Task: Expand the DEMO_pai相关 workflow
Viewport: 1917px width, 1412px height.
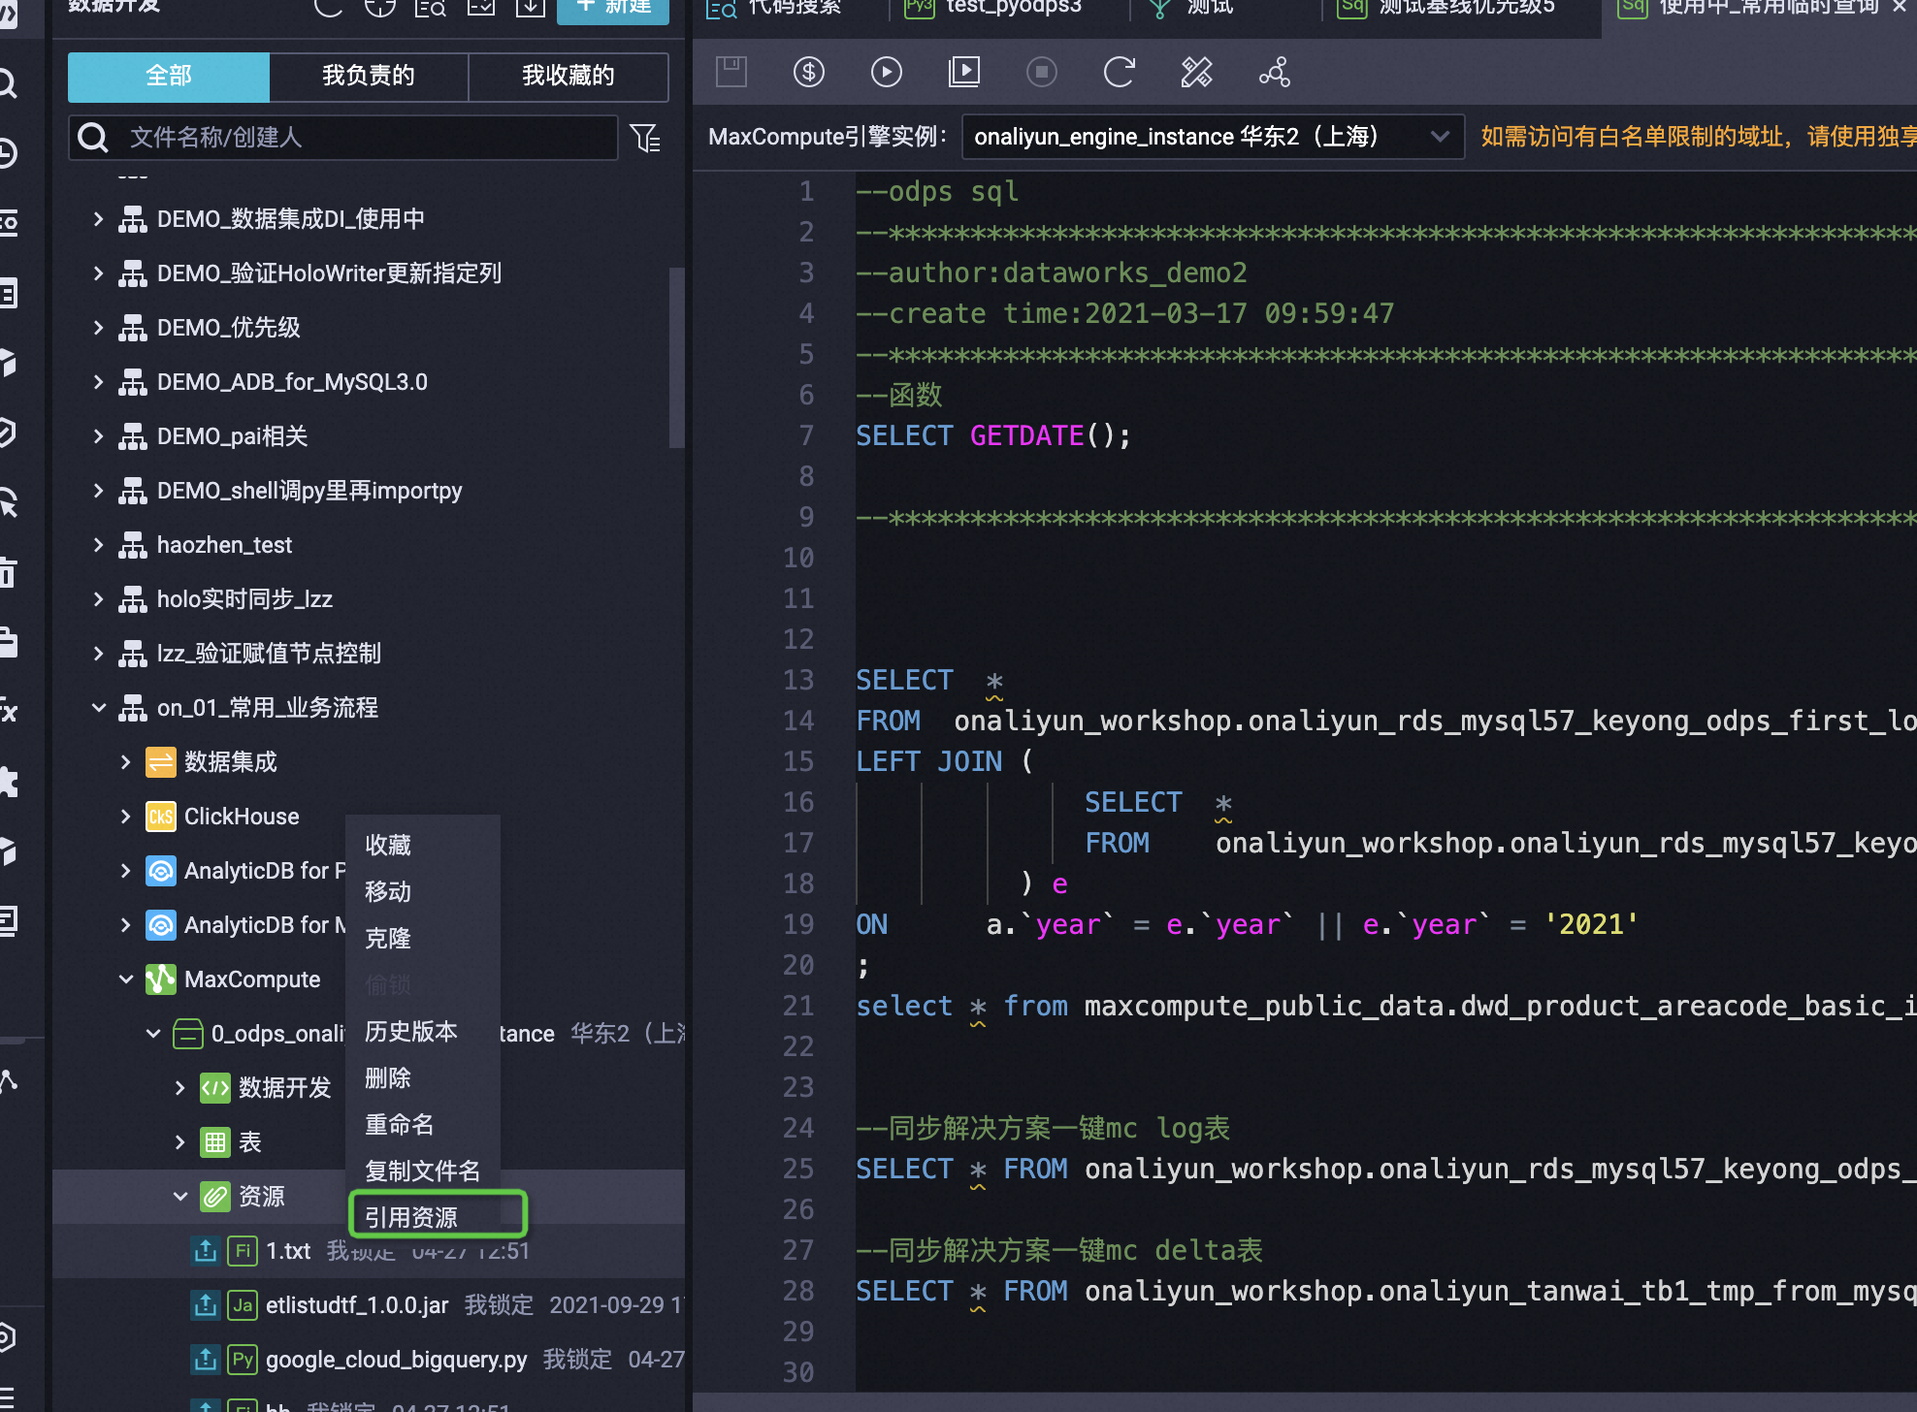Action: [x=98, y=436]
